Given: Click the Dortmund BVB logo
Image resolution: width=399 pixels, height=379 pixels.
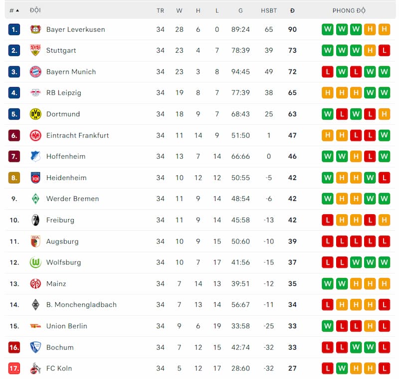Looking at the screenshot, I should pyautogui.click(x=35, y=114).
